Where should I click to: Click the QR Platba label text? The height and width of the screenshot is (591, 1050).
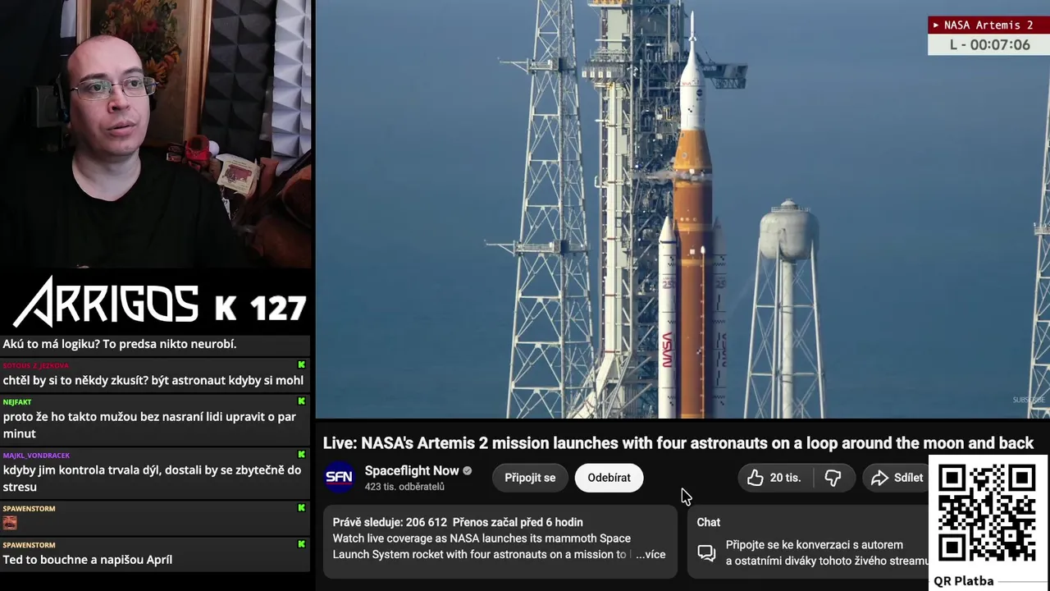tap(964, 581)
